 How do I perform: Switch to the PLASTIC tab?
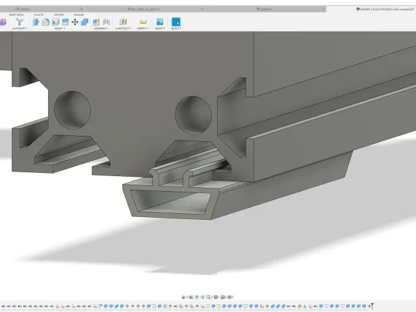[39, 14]
